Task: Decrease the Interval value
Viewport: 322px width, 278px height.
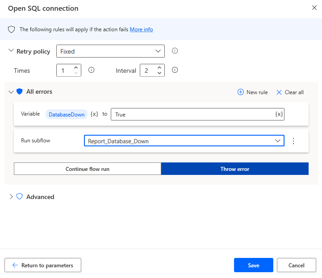Action: point(159,73)
